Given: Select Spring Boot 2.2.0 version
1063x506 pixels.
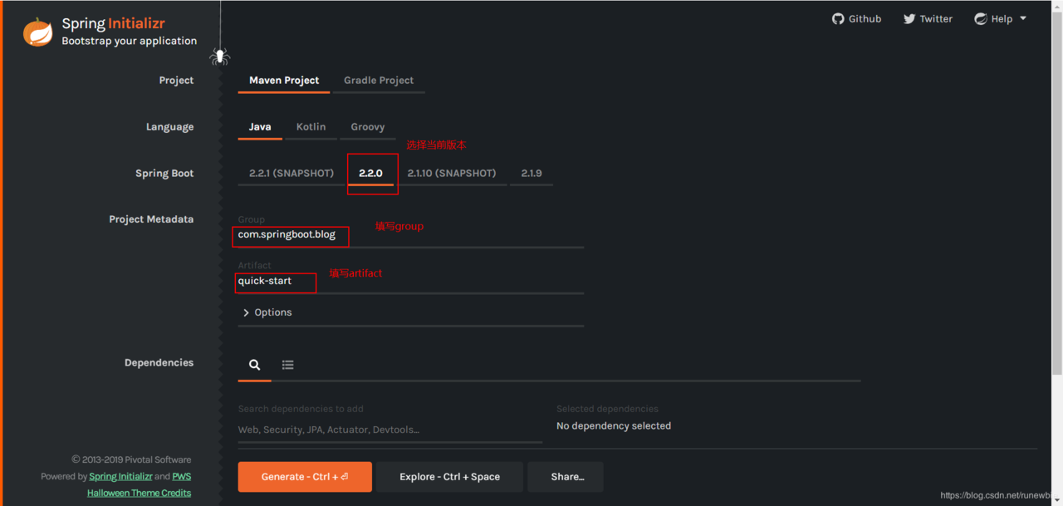Looking at the screenshot, I should click(370, 174).
